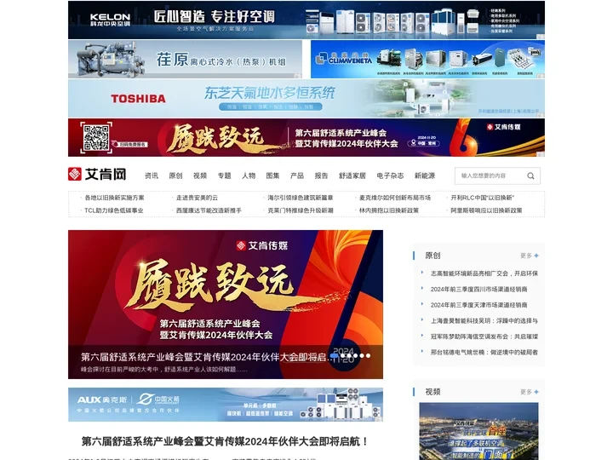Open link TCL助力绿色低碳事业

114,210
